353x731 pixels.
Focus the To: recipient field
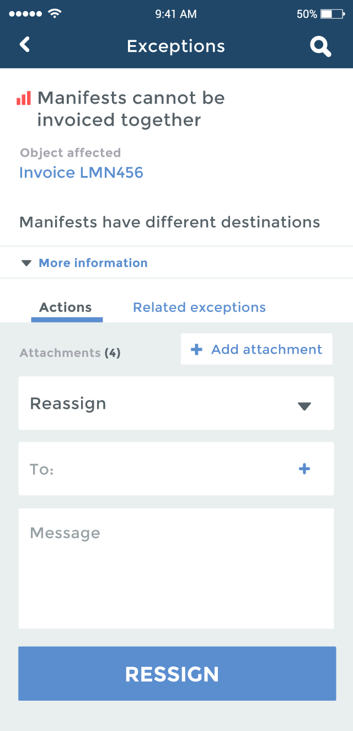pos(176,468)
